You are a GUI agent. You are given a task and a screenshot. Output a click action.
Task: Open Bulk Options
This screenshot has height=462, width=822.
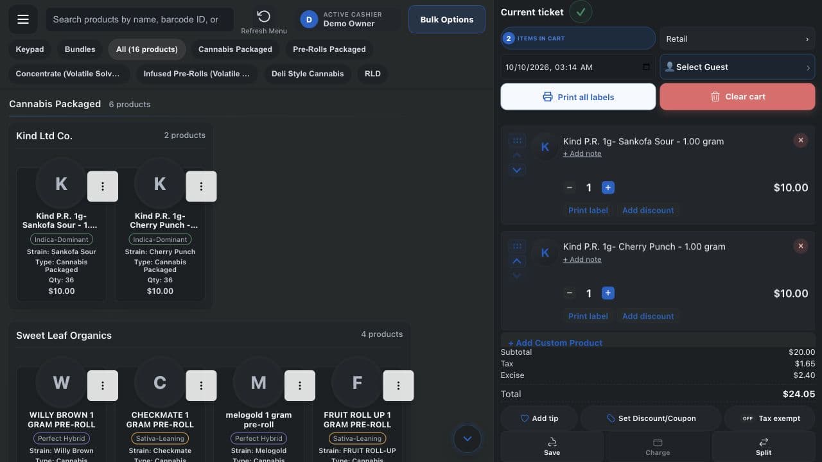pos(447,19)
